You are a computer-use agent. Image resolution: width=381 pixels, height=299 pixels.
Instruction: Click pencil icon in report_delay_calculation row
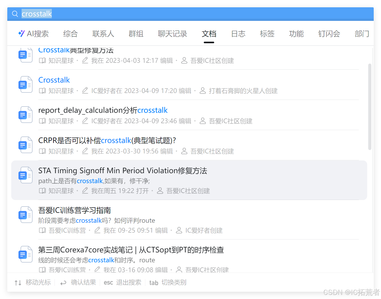[85, 121]
